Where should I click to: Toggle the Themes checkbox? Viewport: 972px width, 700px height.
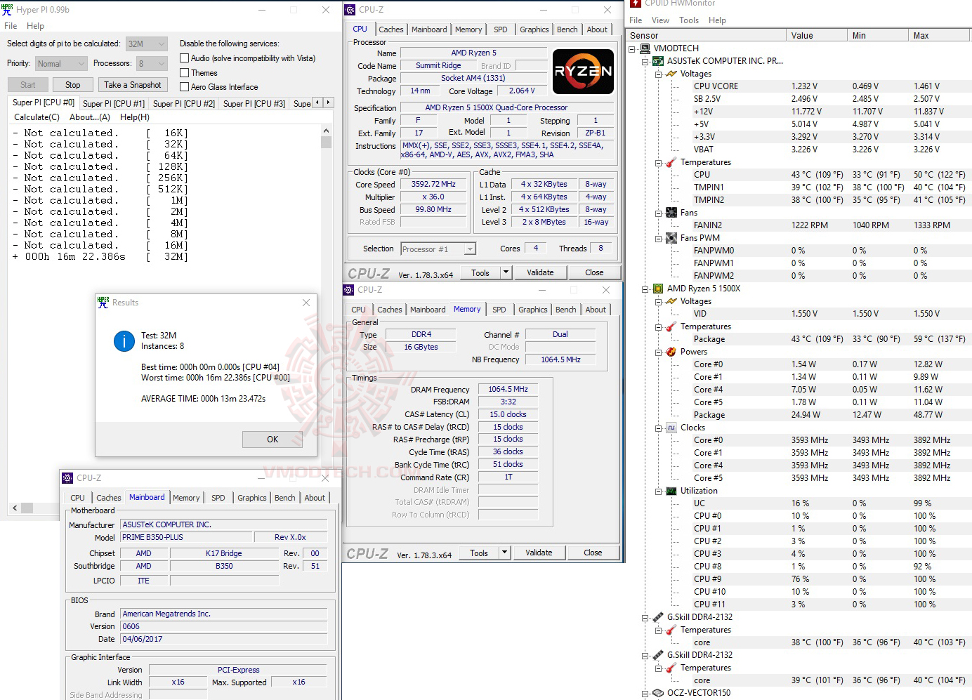point(185,73)
